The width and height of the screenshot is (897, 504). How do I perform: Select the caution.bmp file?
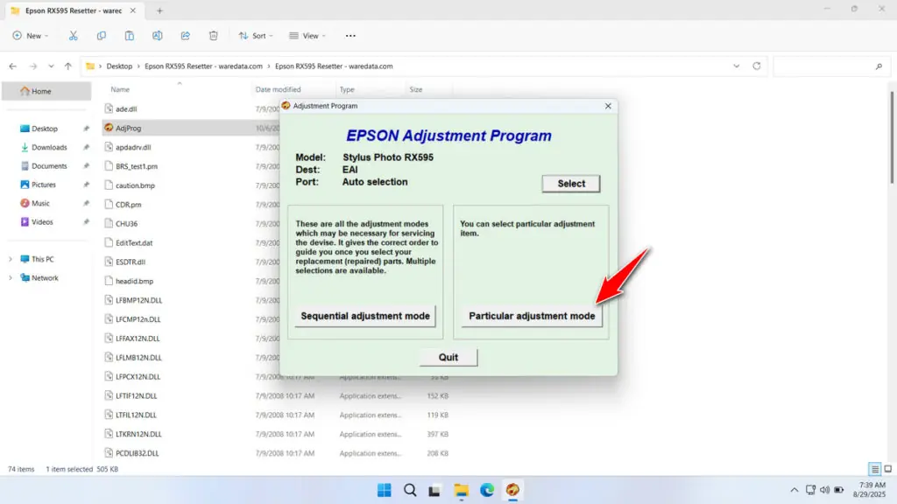tap(135, 185)
